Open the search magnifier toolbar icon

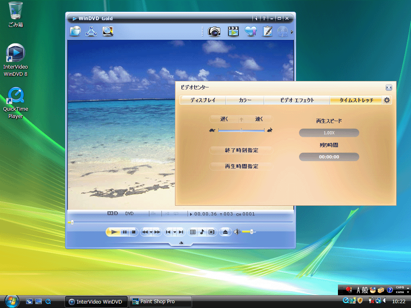108,31
